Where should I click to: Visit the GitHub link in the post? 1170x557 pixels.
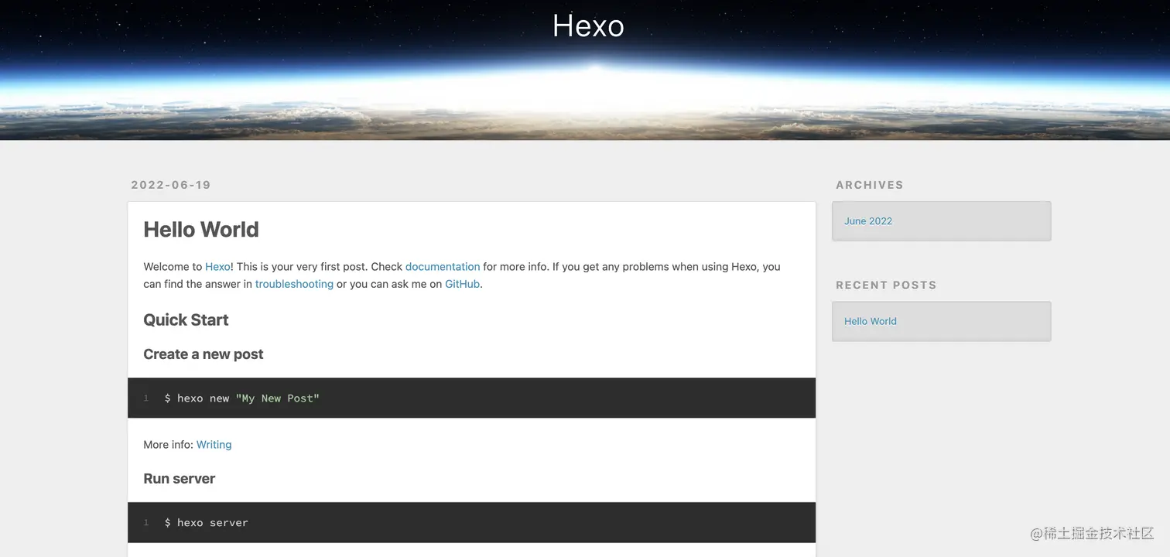point(462,284)
